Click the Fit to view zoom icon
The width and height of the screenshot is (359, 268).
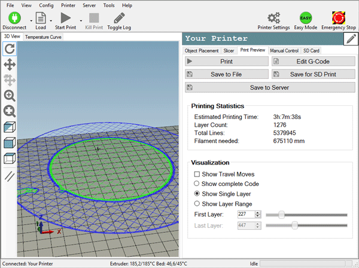10,111
